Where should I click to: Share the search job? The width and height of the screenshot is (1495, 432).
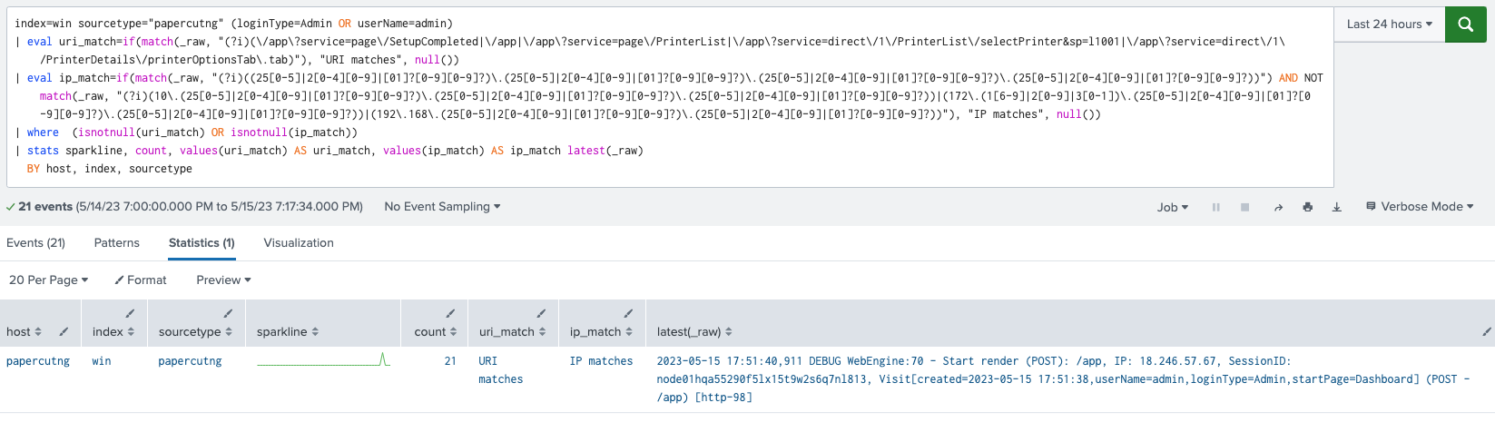[1278, 208]
